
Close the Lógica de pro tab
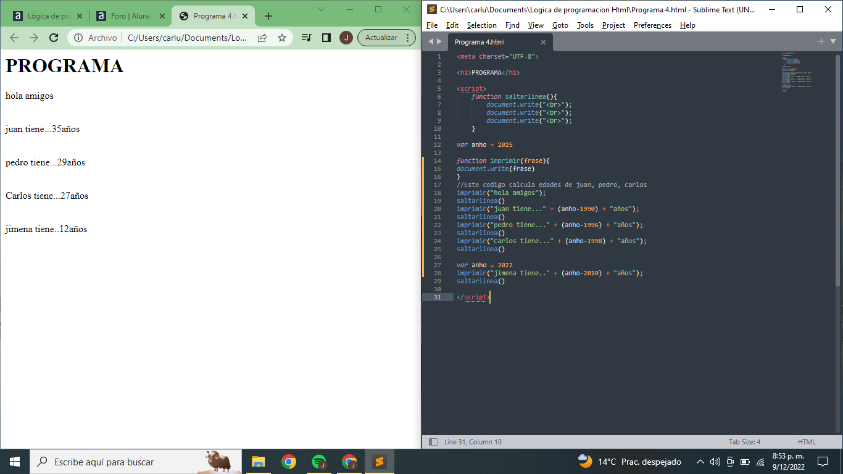point(79,16)
